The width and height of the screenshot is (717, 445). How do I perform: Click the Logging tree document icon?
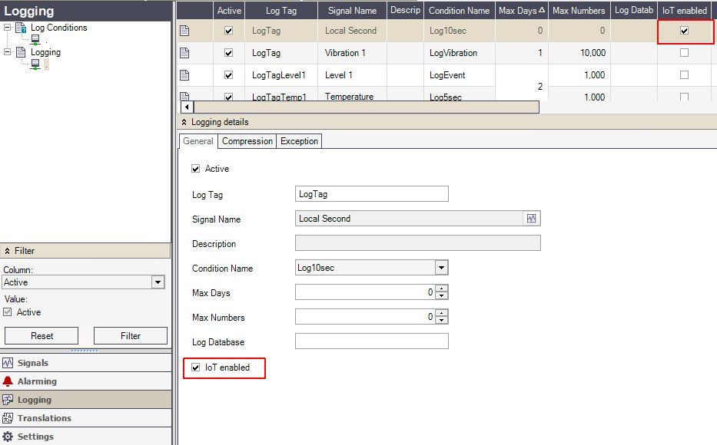[21, 52]
